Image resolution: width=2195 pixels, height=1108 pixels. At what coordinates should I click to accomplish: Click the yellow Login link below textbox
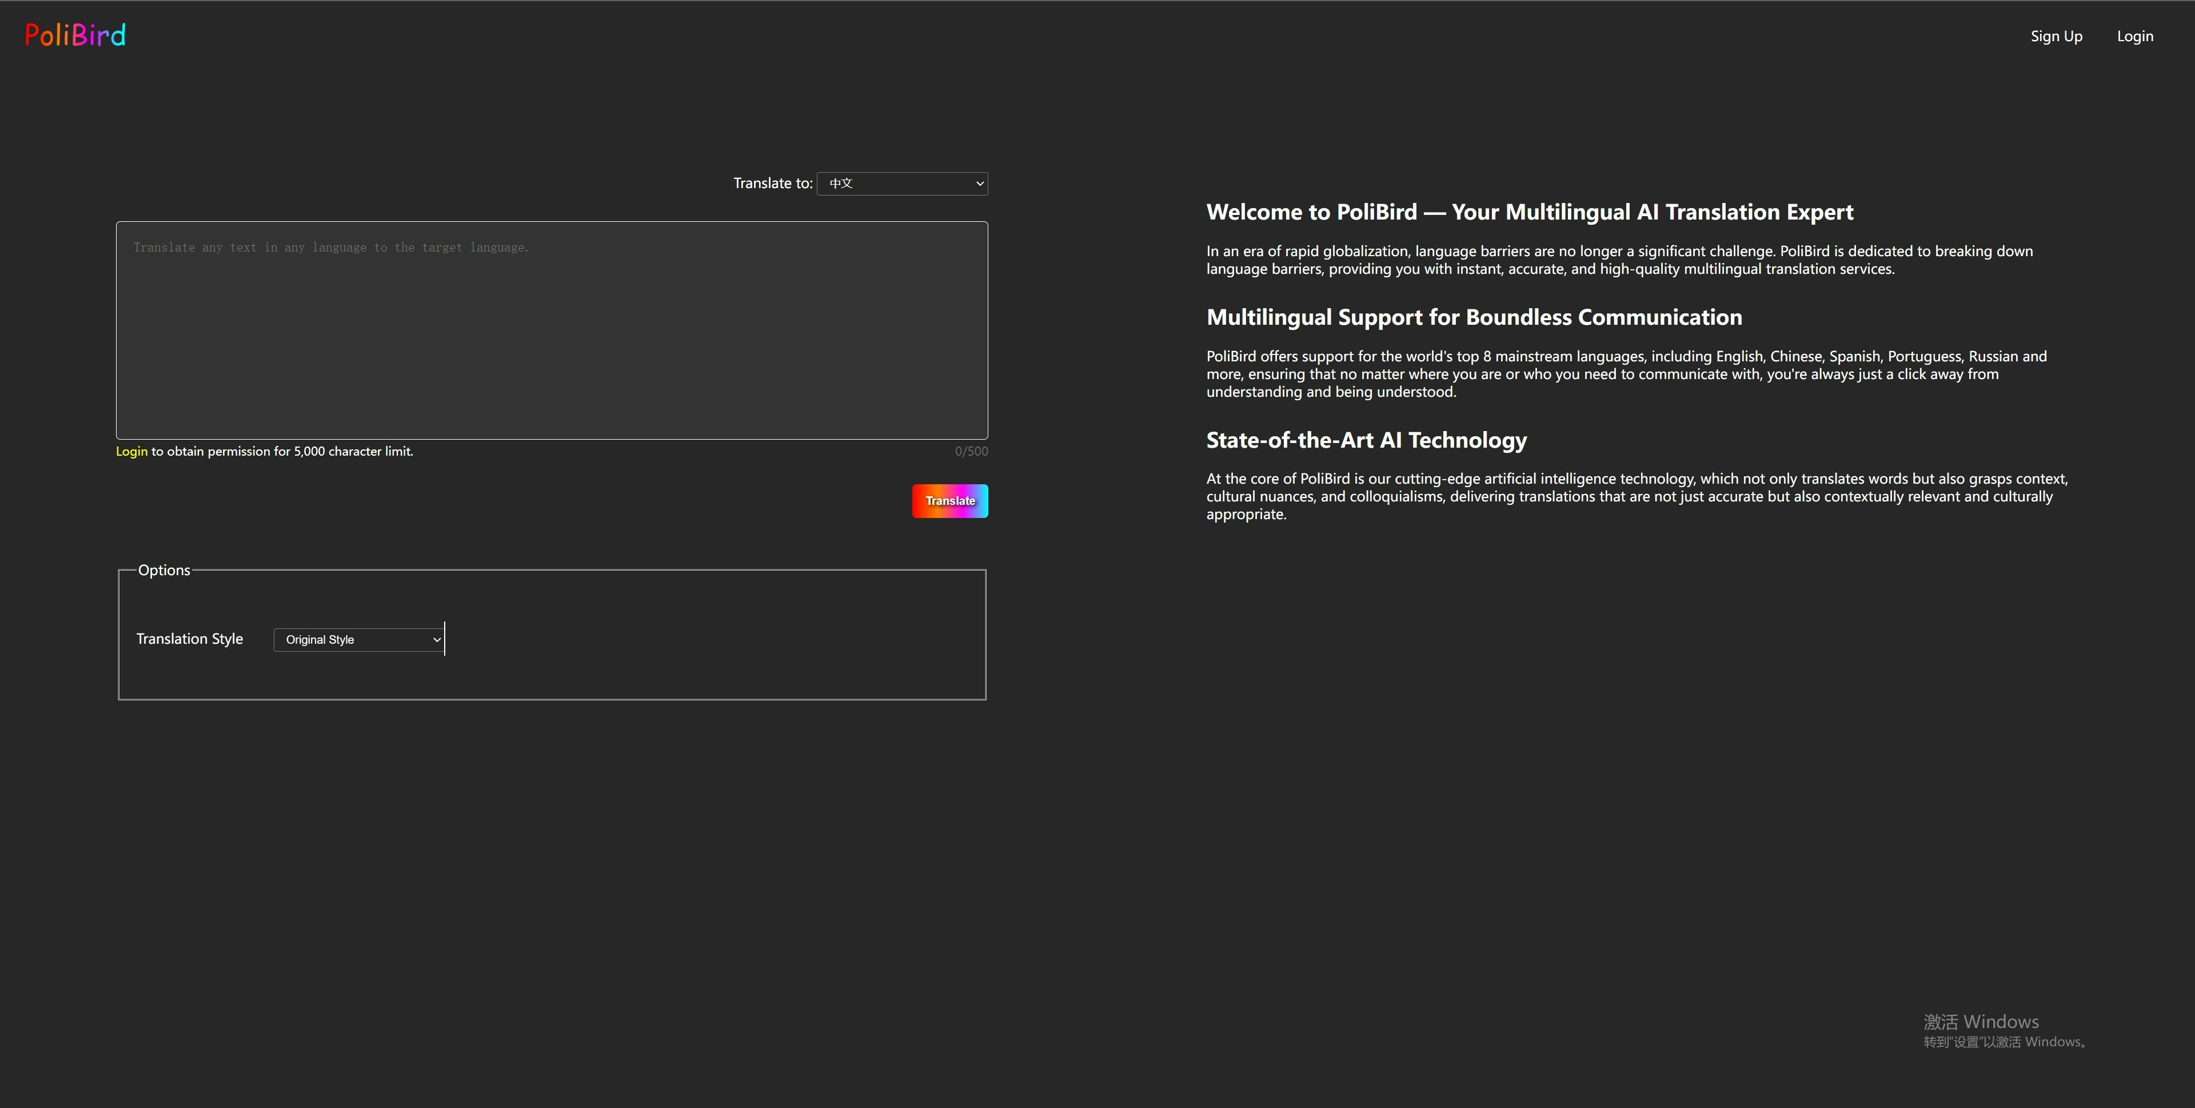(x=131, y=452)
